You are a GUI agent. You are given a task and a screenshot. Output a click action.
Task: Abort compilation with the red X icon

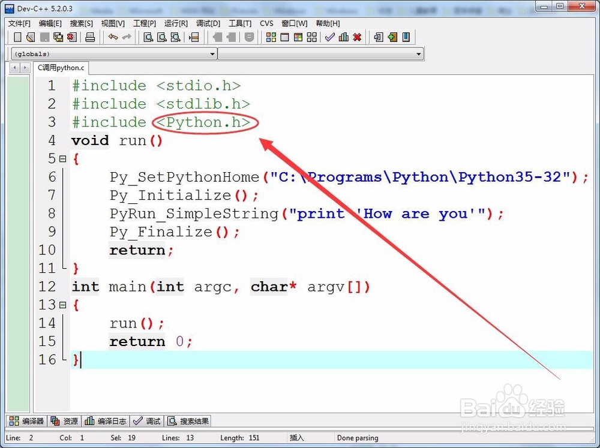point(356,37)
